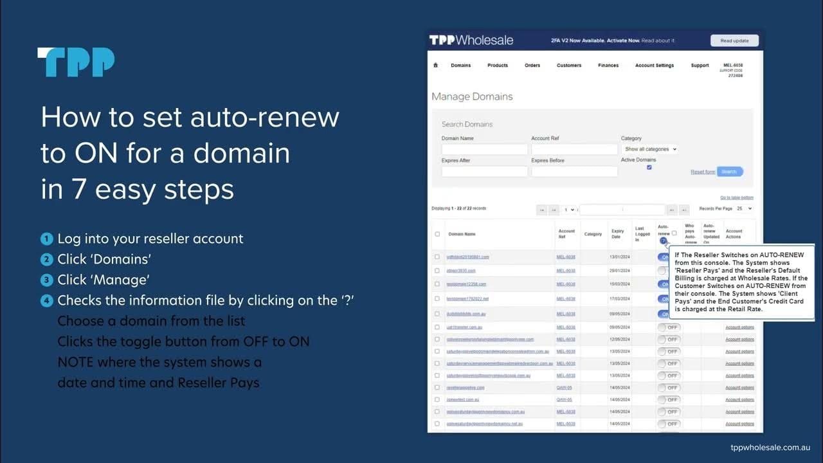
Task: Select checkbox for uat1transfer.com.au row
Action: point(437,327)
